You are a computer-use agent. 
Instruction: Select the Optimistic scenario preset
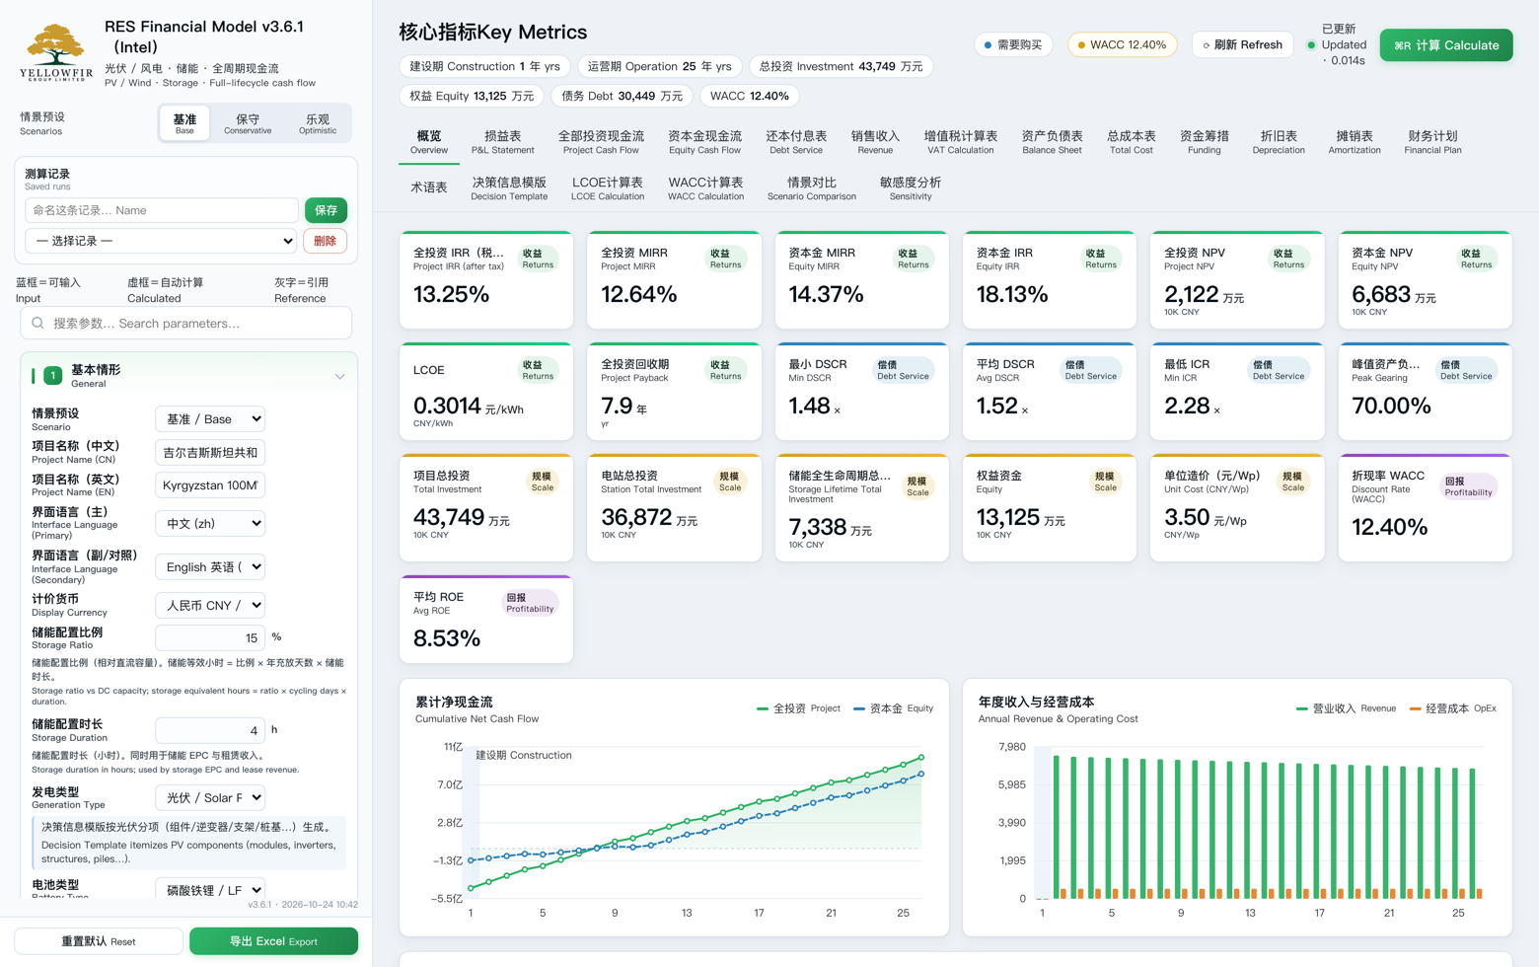318,123
